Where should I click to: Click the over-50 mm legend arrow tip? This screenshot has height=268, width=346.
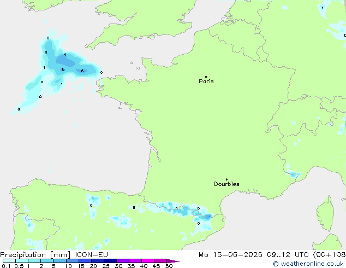pyautogui.click(x=173, y=261)
